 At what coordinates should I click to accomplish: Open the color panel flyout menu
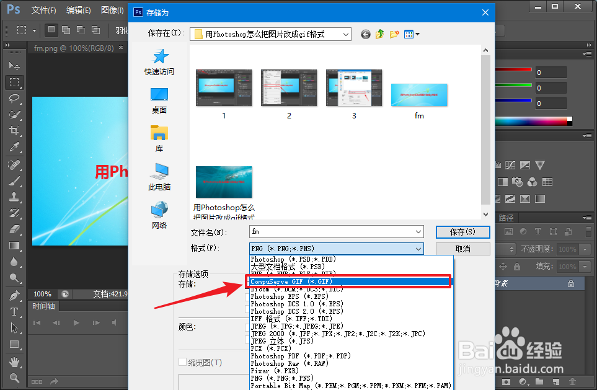pyautogui.click(x=587, y=54)
